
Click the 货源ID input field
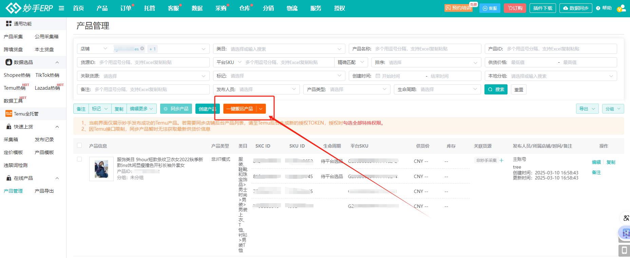click(143, 62)
